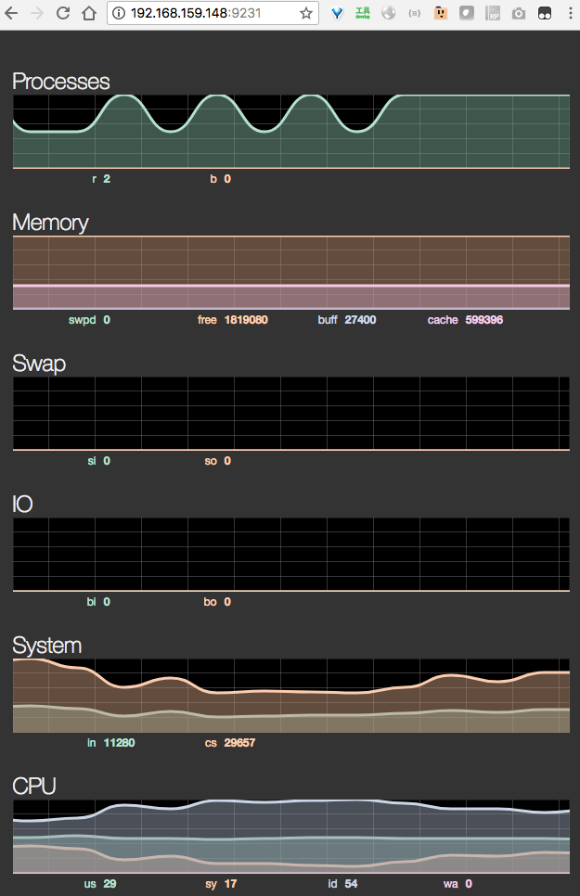Click the cache value 599396 label
Screen dimensions: 580x896
pyautogui.click(x=483, y=320)
